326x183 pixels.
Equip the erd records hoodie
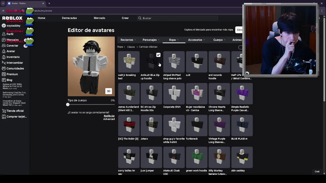[x=219, y=62]
